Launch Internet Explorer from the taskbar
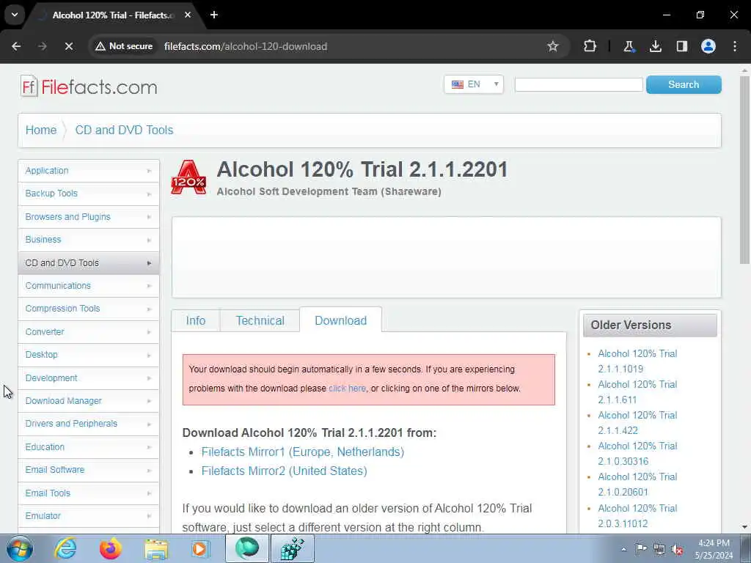The width and height of the screenshot is (751, 563). (65, 548)
